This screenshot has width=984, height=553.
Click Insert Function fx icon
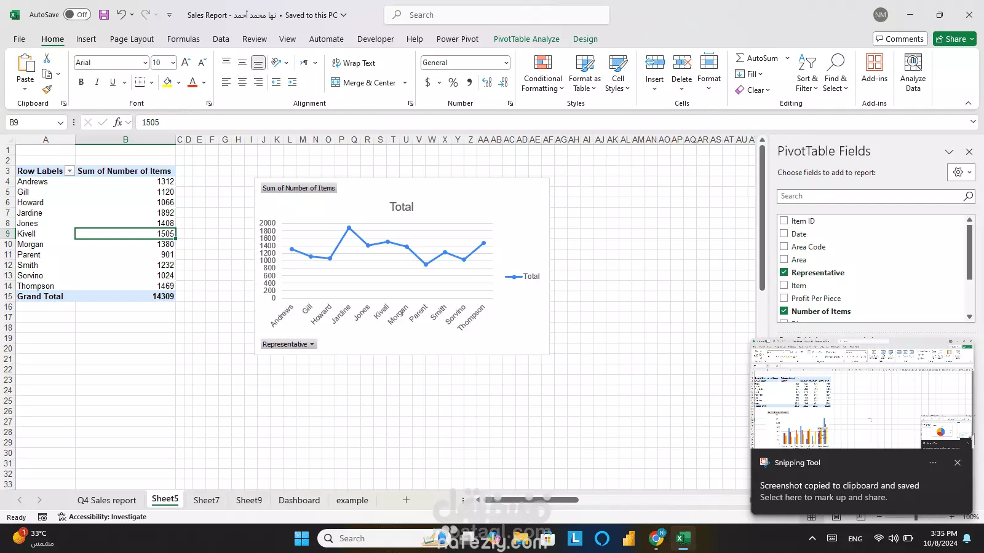tap(118, 122)
